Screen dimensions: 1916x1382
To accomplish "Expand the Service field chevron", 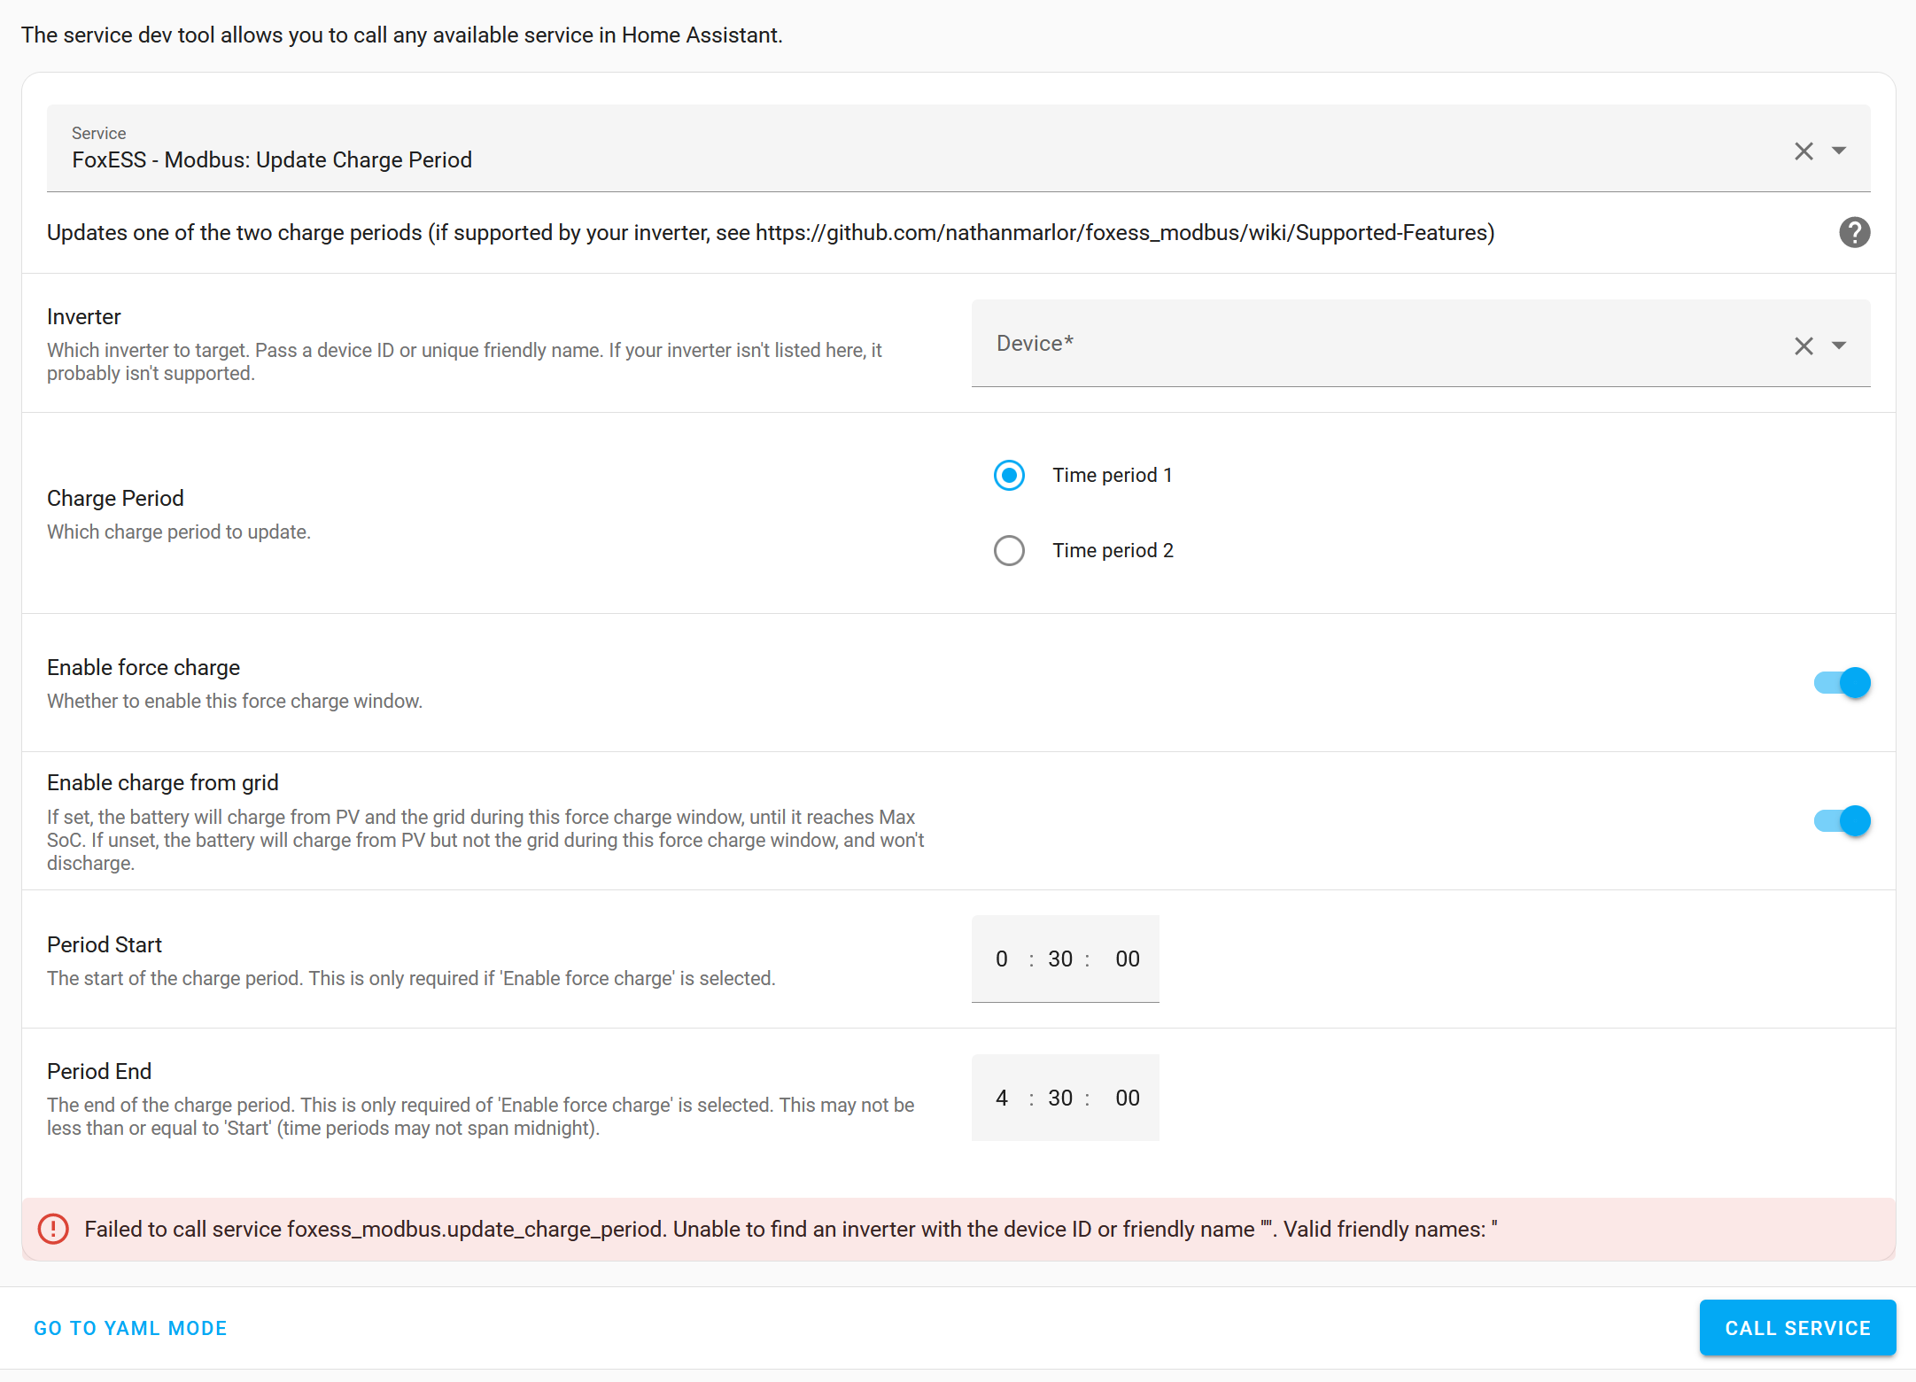I will [1840, 151].
